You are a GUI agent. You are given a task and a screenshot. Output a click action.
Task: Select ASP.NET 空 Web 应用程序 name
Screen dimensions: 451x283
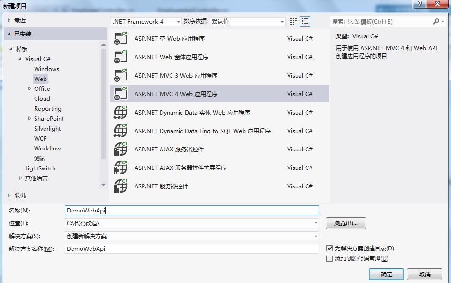(x=170, y=38)
